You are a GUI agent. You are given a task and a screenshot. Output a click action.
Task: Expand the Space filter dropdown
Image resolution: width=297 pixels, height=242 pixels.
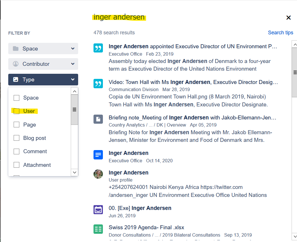pos(43,49)
